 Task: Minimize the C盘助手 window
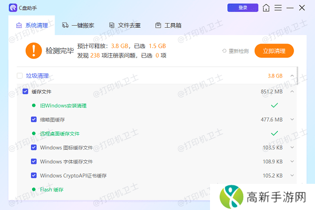point(290,8)
